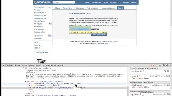
Task: Click the +1 counter next to Мои Группы
Action: point(50,24)
